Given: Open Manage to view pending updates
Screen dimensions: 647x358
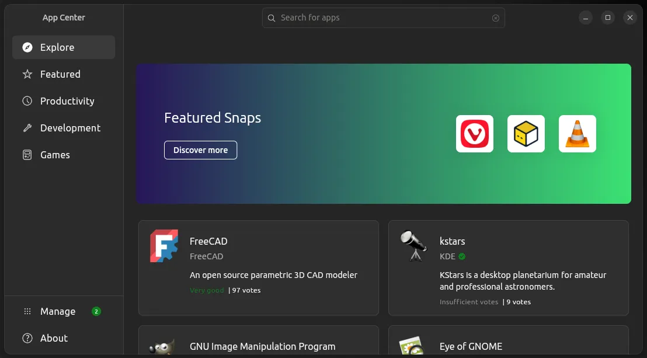Looking at the screenshot, I should (x=58, y=311).
